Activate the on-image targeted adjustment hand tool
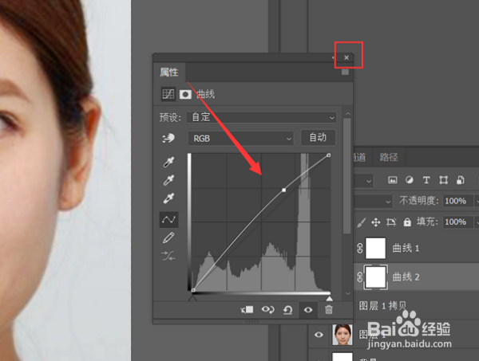This screenshot has height=361, width=479. click(x=168, y=138)
